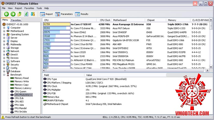The height and width of the screenshot is (120, 214).
Task: Open the Report toolbar button
Action: pyautogui.click(x=46, y=14)
